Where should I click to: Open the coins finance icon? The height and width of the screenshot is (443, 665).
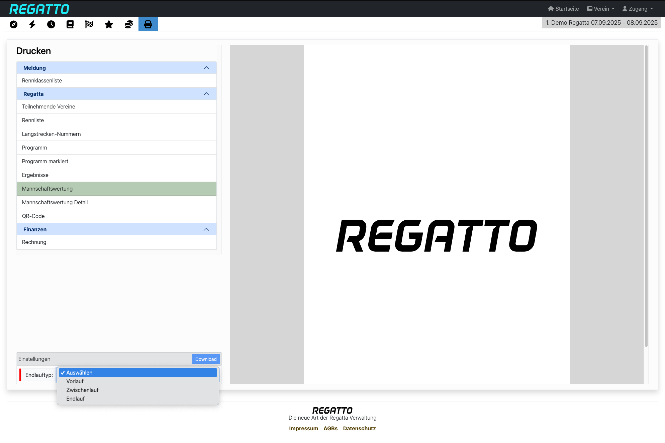click(x=129, y=24)
